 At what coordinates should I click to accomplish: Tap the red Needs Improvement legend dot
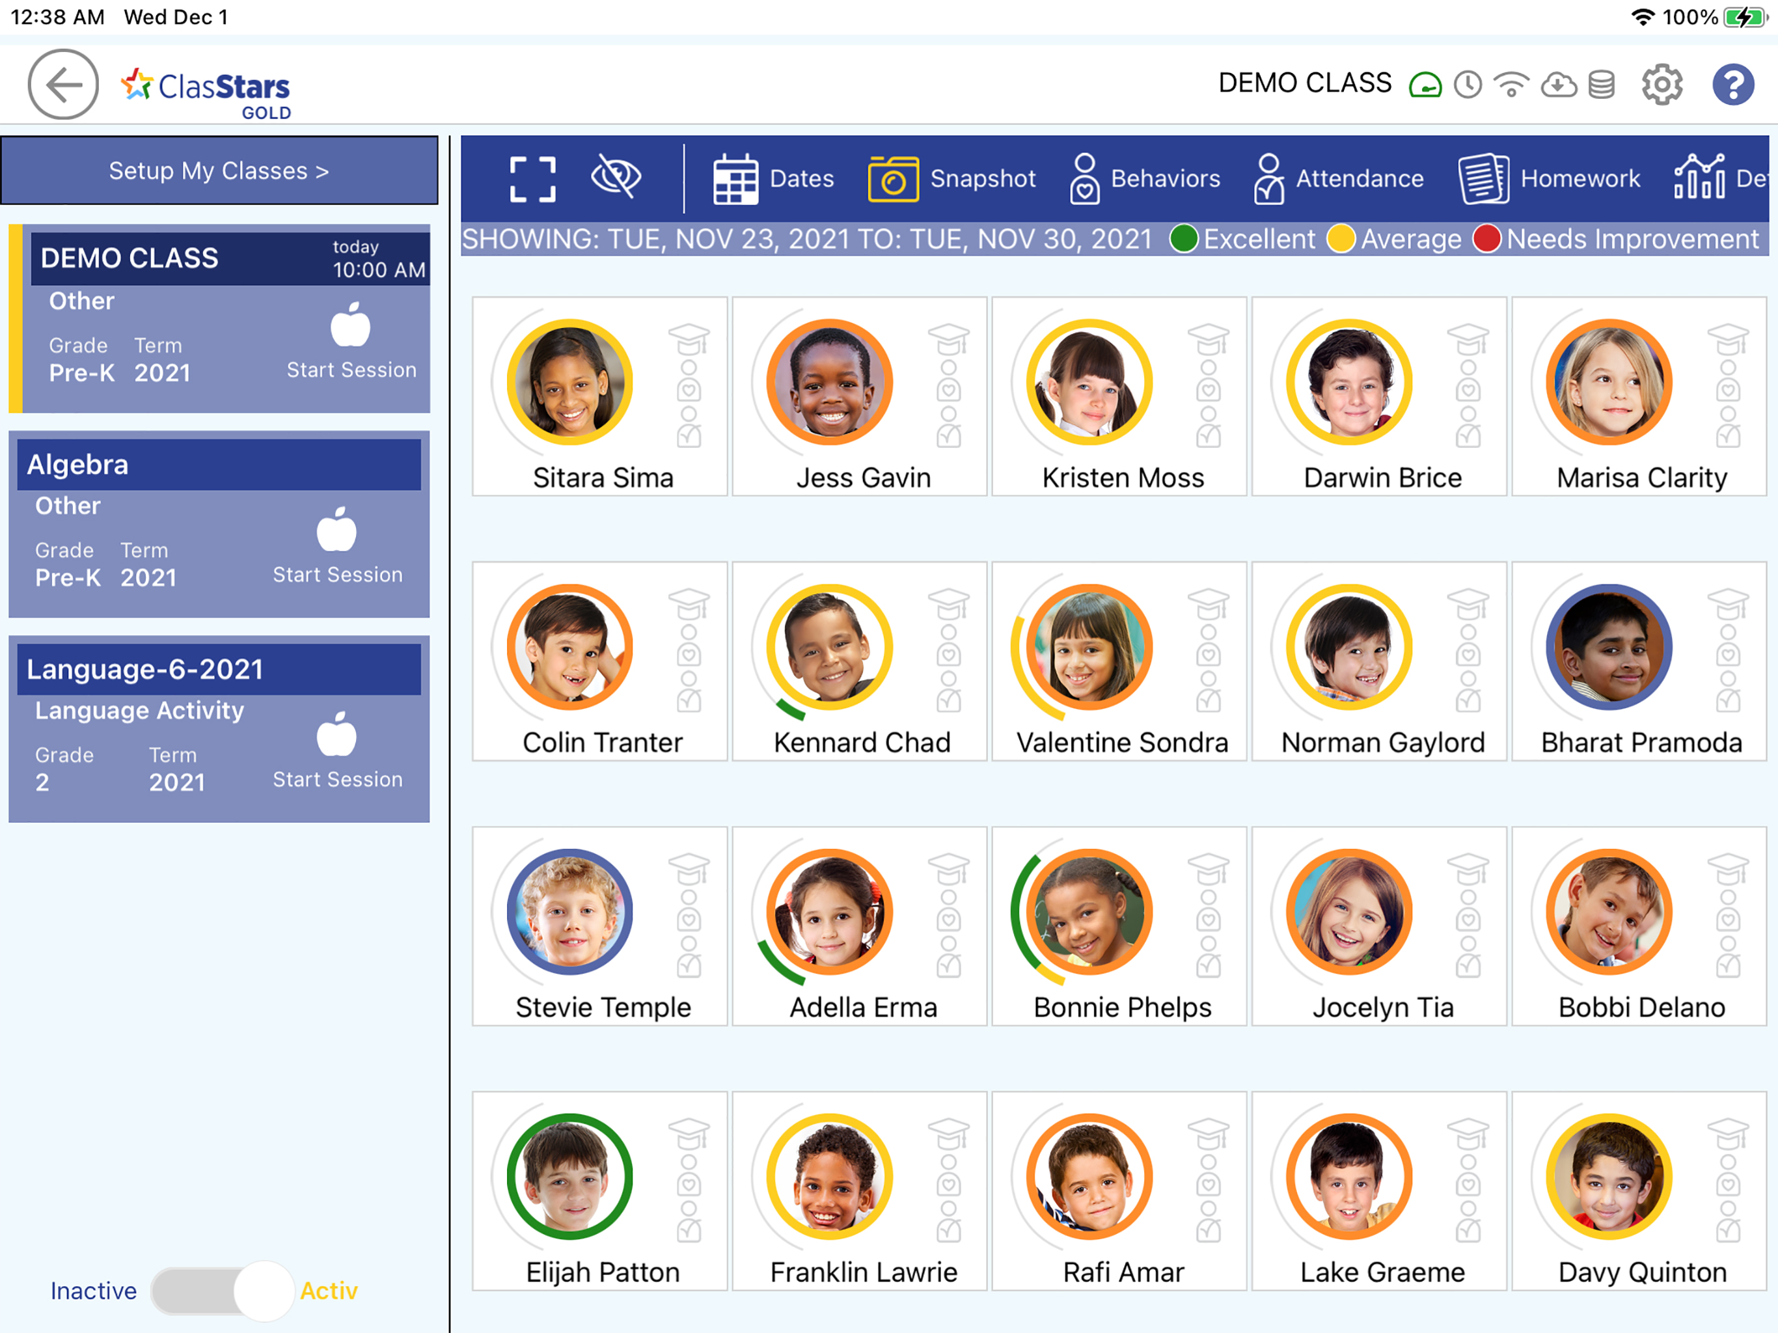1486,239
